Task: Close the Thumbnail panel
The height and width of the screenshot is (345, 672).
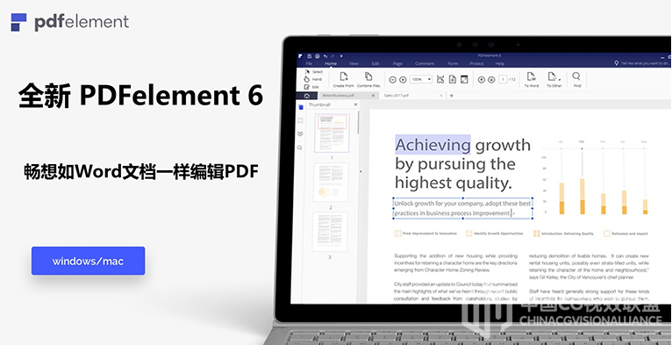Action: [355, 104]
